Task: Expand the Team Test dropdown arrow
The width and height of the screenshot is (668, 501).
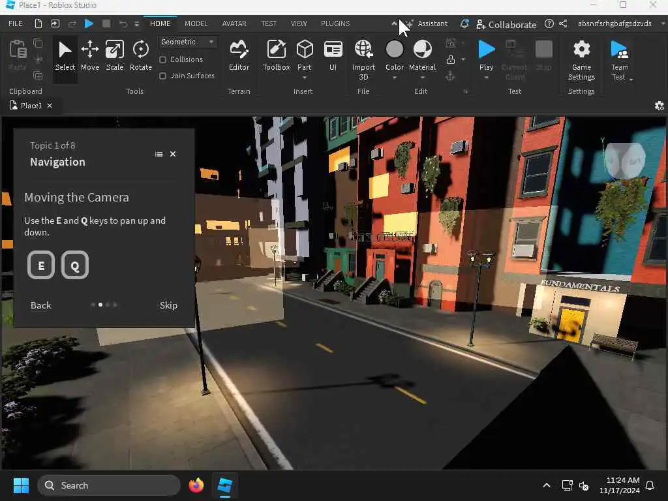Action: point(631,79)
